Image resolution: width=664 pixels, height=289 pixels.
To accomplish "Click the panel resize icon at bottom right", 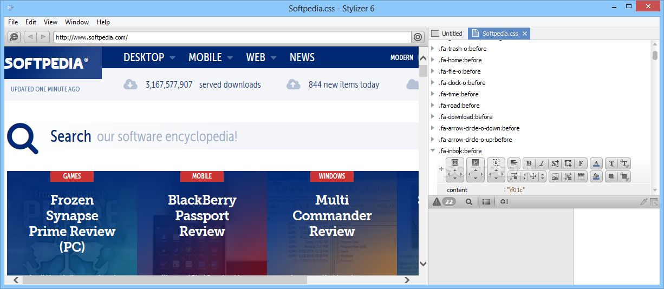I will (654, 202).
